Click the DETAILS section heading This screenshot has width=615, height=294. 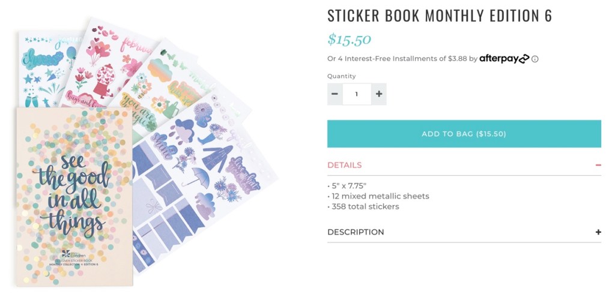pos(345,165)
